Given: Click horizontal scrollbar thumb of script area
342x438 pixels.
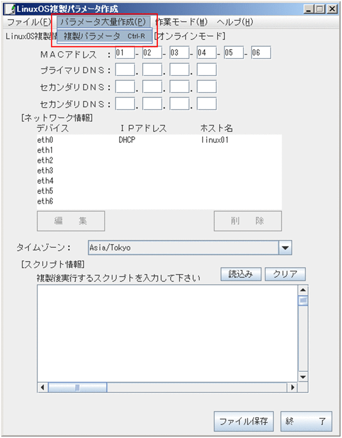Looking at the screenshot, I should tap(77, 387).
